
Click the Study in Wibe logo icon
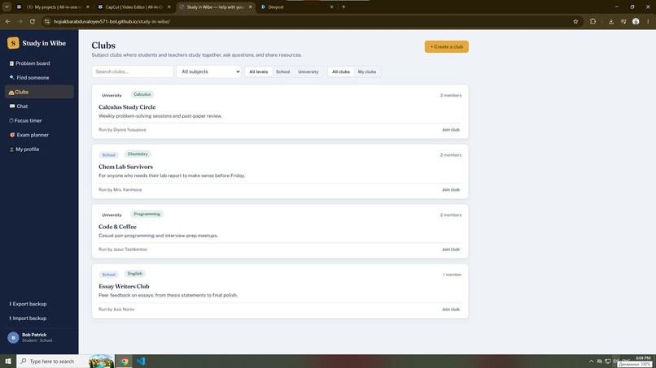click(13, 43)
